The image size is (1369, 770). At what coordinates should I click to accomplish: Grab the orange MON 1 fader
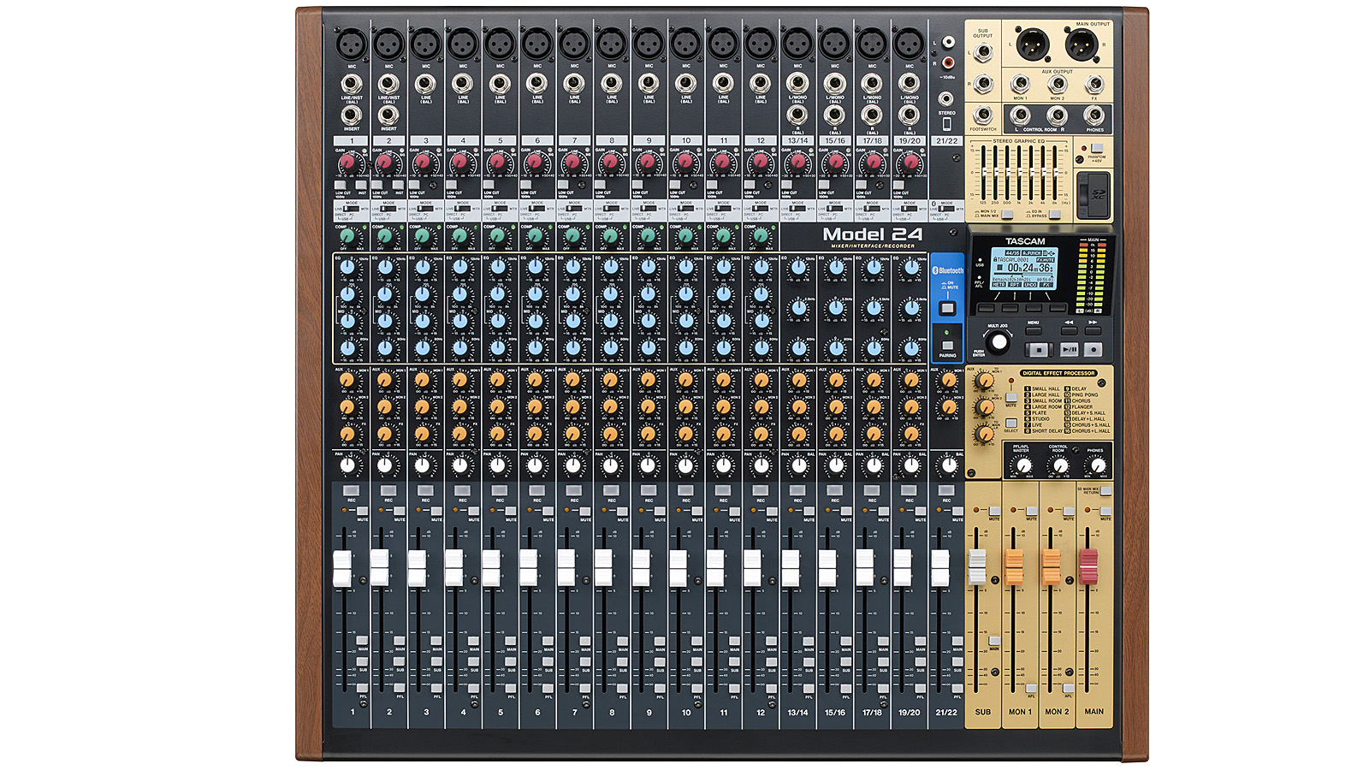tap(1014, 567)
